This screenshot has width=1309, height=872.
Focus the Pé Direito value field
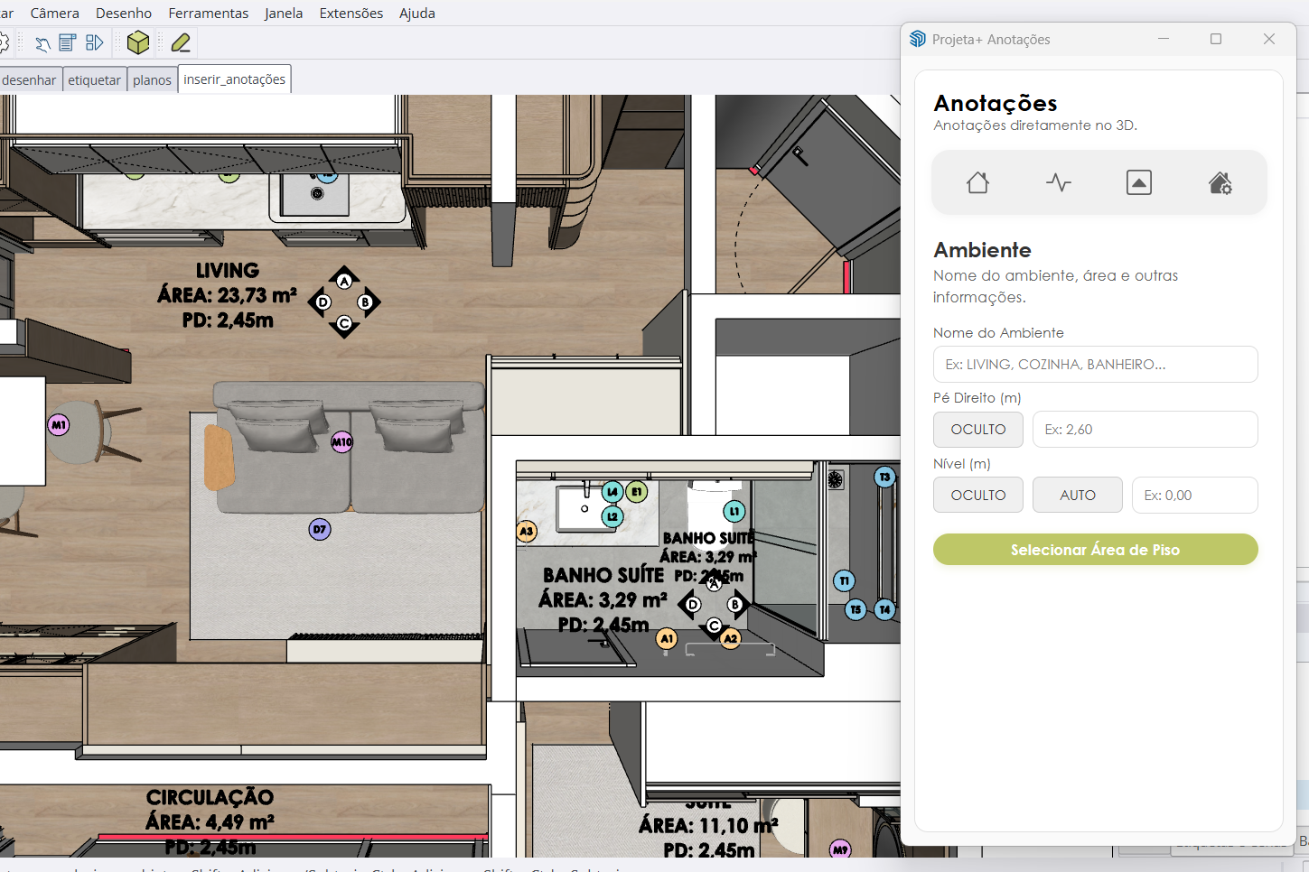(x=1145, y=430)
